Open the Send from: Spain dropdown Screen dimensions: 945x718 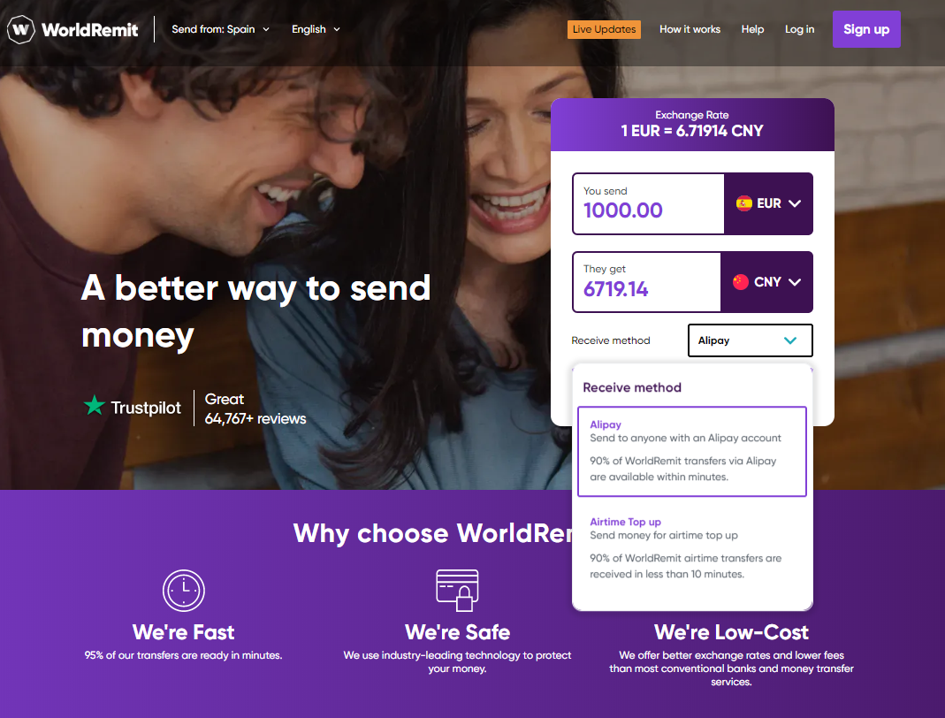click(221, 29)
